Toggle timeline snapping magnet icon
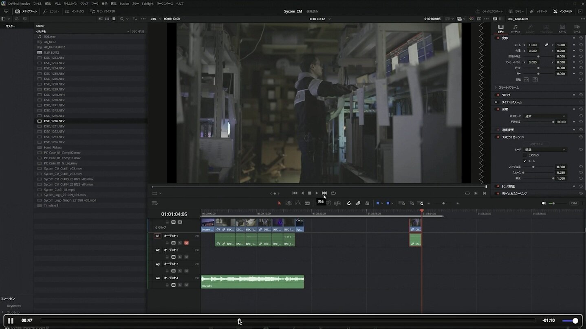This screenshot has height=329, width=586. [x=349, y=203]
